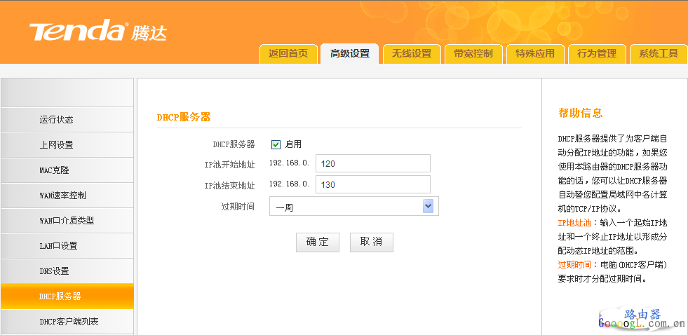Open the 系统工具 tab

click(x=659, y=54)
